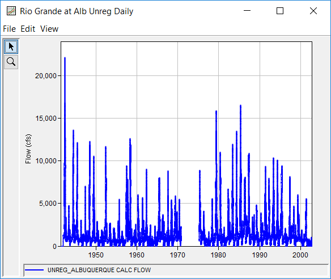Click the 1990 x-axis label
The width and height of the screenshot is (331, 279).
[260, 255]
